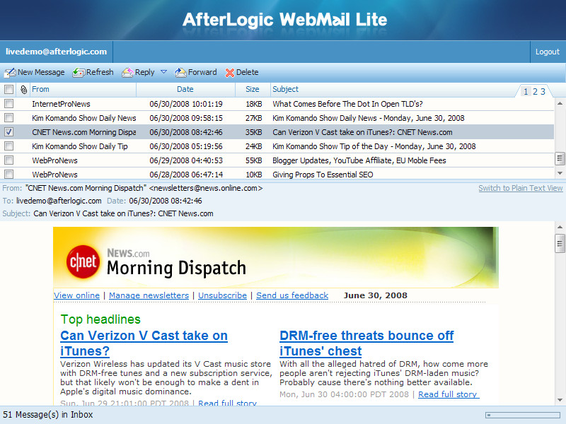This screenshot has width=566, height=424.
Task: Click the Forward envelope icon
Action: (180, 73)
